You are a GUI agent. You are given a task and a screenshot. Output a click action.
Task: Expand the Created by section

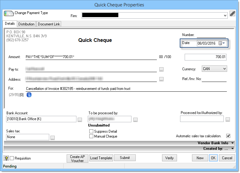232,149
